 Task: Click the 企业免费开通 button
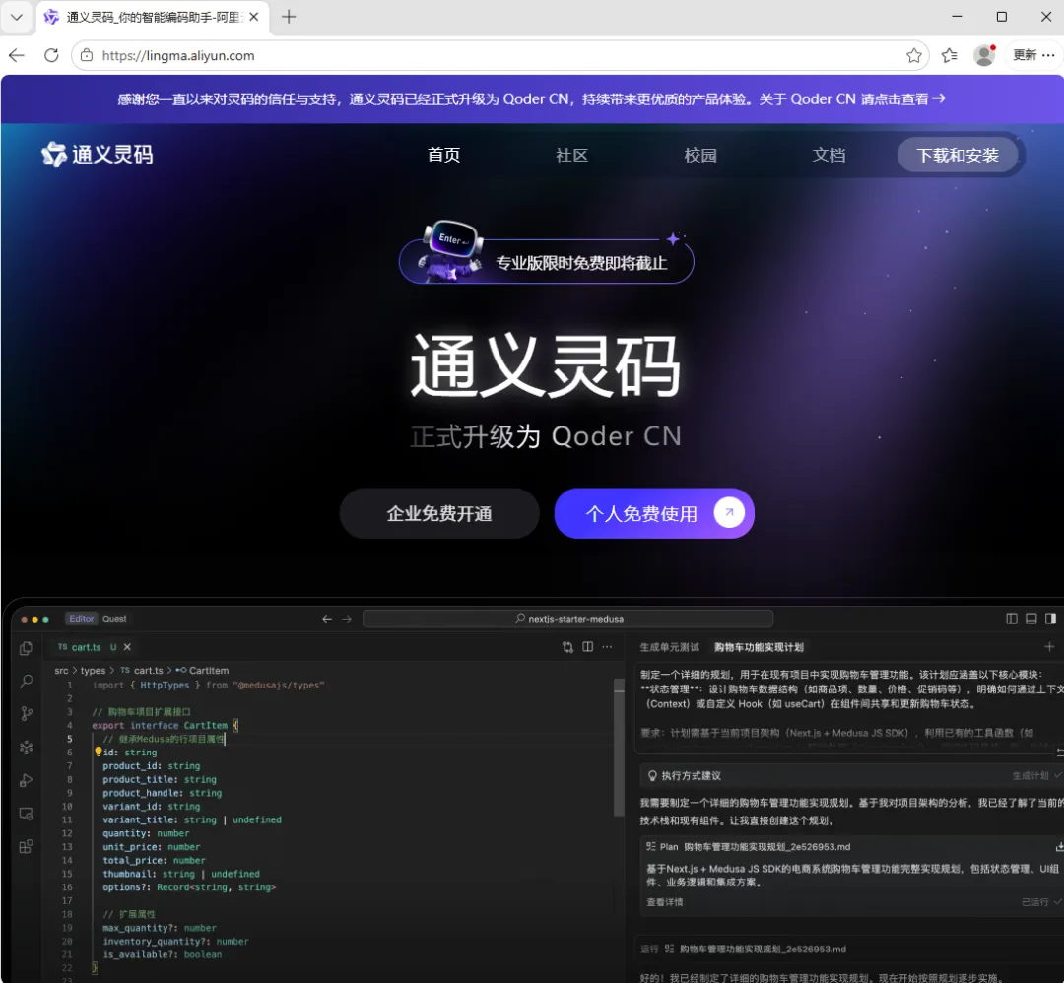click(x=439, y=513)
